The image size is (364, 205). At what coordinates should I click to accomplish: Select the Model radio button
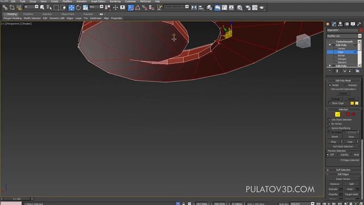tap(330, 85)
